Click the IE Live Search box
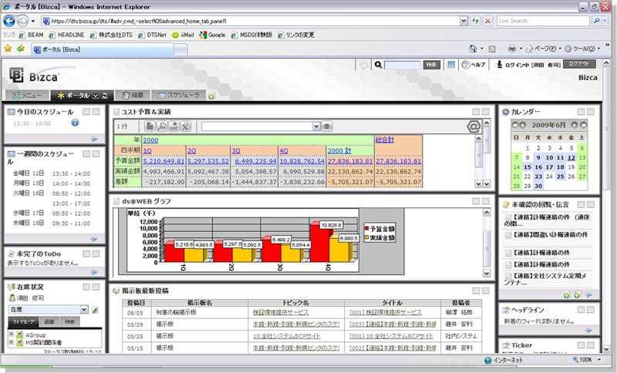 pyautogui.click(x=543, y=21)
